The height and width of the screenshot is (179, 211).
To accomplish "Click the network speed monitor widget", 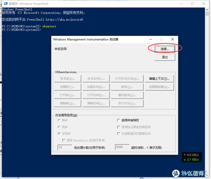I will 192,157.
